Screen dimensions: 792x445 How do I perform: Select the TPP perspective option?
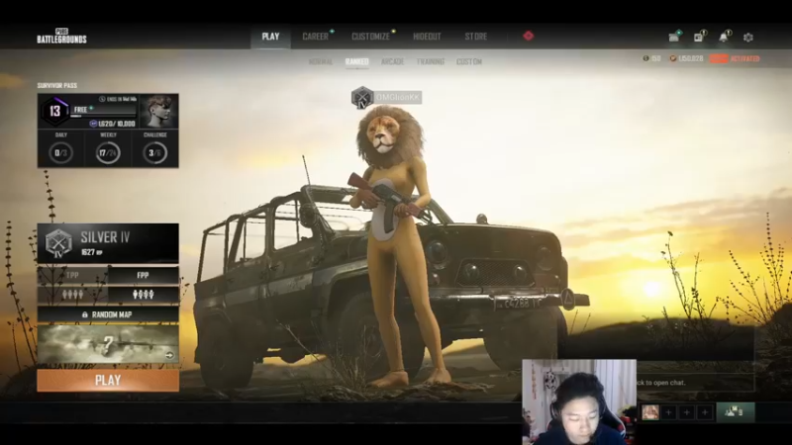coord(72,276)
